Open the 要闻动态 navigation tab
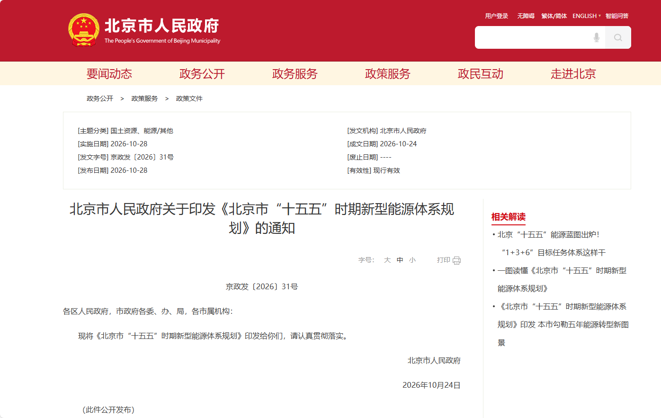 109,74
